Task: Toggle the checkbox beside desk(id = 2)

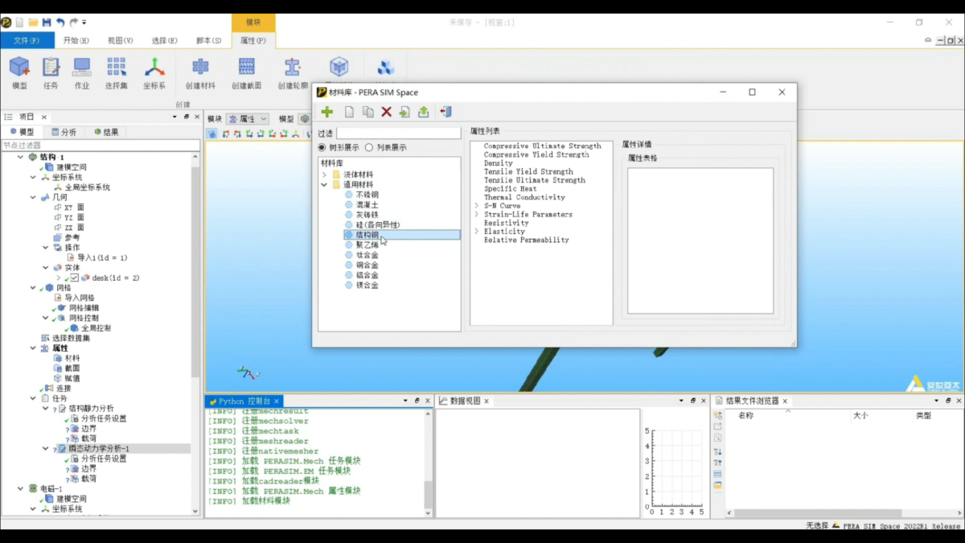Action: point(74,278)
